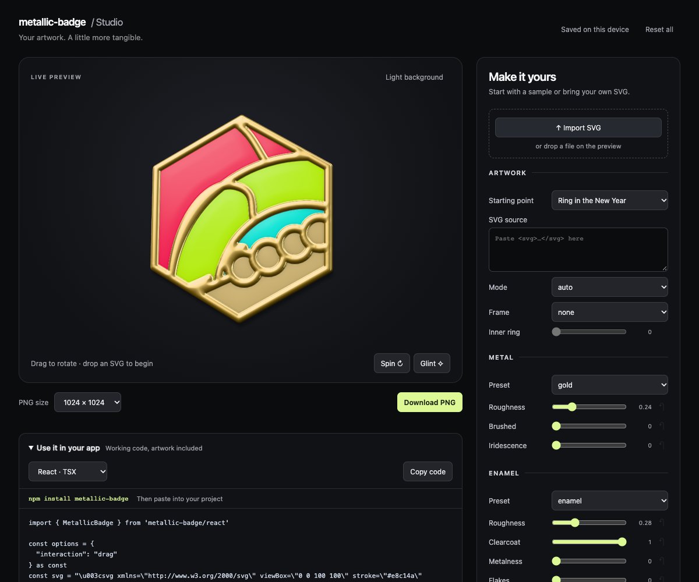The image size is (699, 582).
Task: Click the Metal Roughness slider at 0.24
Action: coord(589,407)
